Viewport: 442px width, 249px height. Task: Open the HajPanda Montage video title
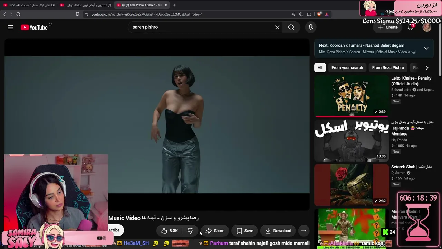(412, 128)
